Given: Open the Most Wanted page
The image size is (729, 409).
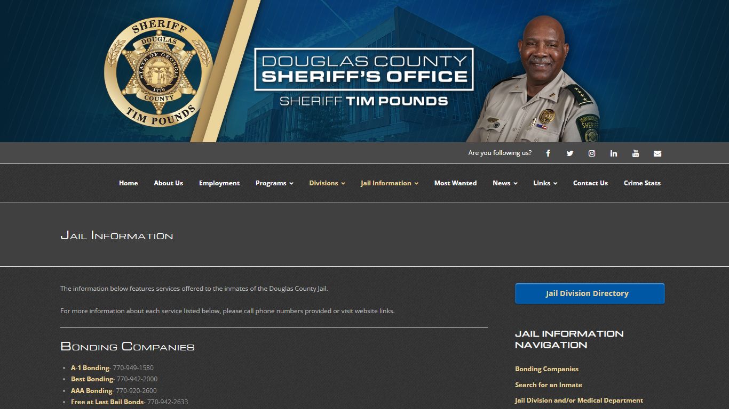Looking at the screenshot, I should click(x=455, y=183).
